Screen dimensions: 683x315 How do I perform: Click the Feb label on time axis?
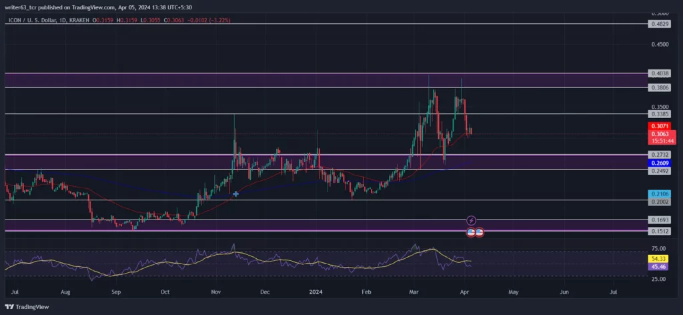(366, 290)
